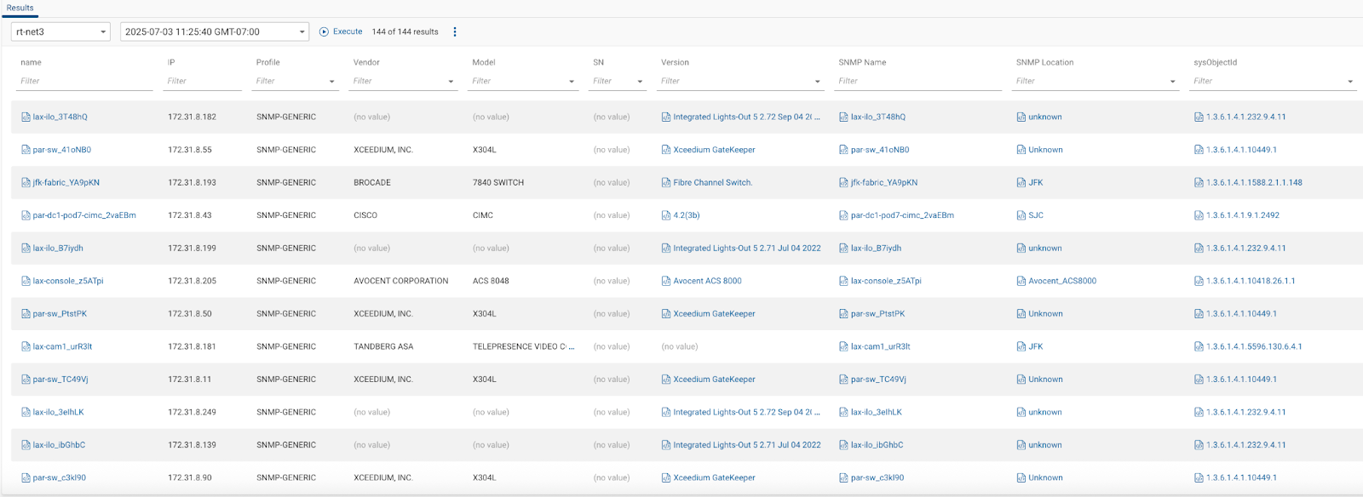Click the file icon beside sysObjectId 1.3.6.1.4.1.5596.130.6.4.1
The width and height of the screenshot is (1363, 497).
[1199, 347]
